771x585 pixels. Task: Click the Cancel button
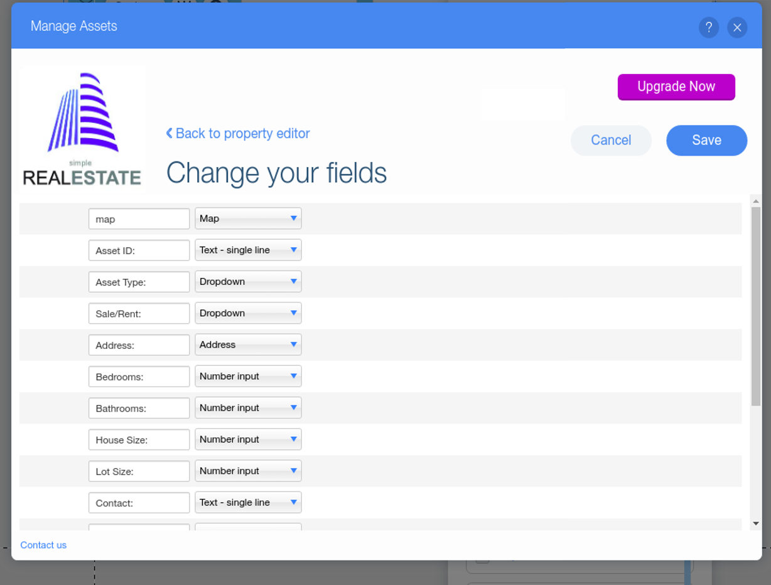tap(611, 140)
